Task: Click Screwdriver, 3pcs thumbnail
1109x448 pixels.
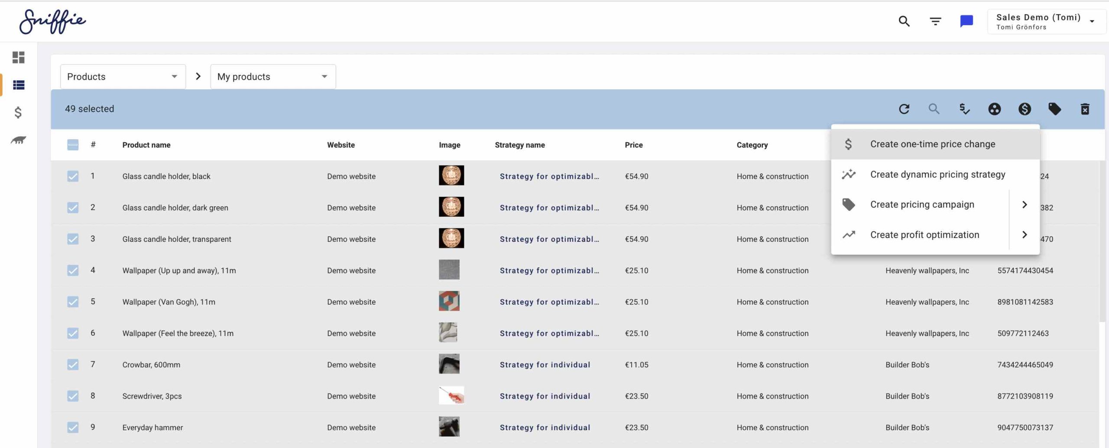Action: click(x=451, y=395)
